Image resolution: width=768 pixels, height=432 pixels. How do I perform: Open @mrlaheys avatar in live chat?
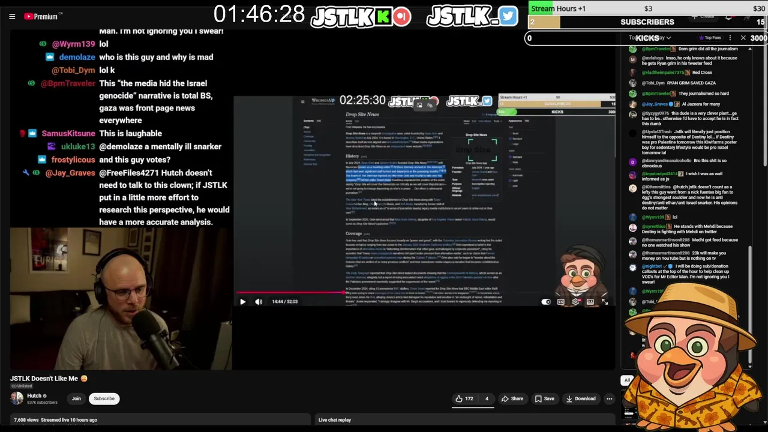coord(632,59)
